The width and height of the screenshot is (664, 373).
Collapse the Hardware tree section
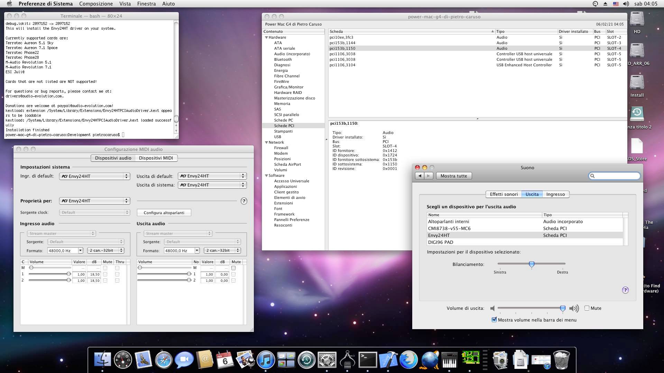[x=267, y=37]
